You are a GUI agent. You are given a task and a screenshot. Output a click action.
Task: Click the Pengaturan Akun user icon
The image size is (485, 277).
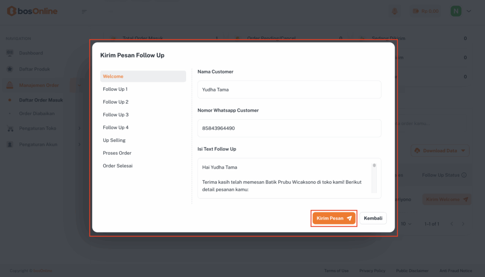[10, 144]
